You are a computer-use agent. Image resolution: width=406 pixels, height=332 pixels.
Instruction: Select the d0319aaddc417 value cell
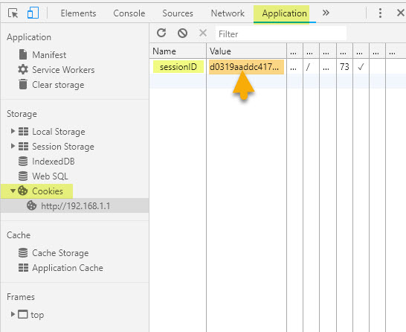click(x=246, y=67)
